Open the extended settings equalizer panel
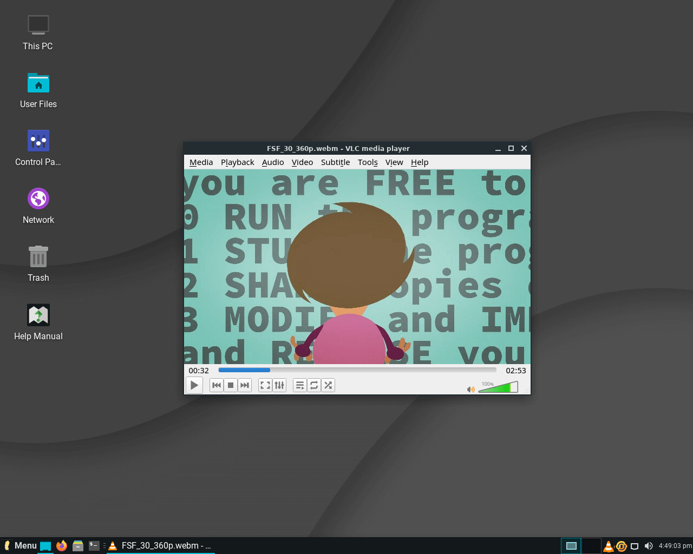 [279, 385]
